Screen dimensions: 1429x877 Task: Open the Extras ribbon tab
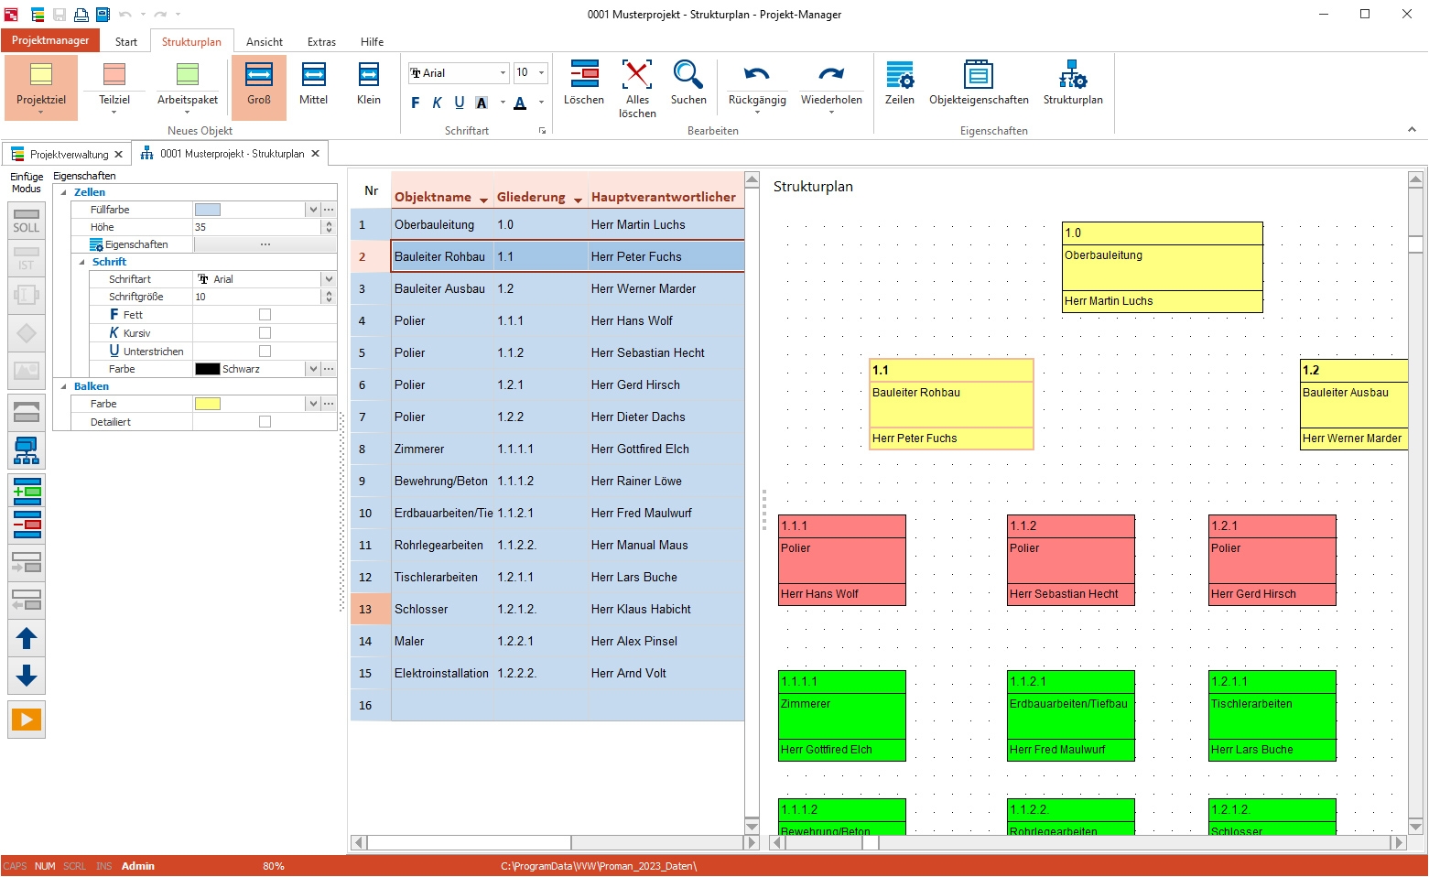tap(321, 41)
